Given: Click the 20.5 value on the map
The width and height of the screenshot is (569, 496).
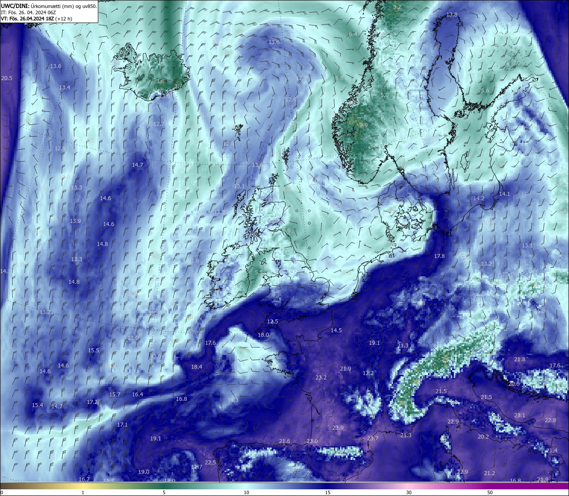Looking at the screenshot, I should (7, 78).
